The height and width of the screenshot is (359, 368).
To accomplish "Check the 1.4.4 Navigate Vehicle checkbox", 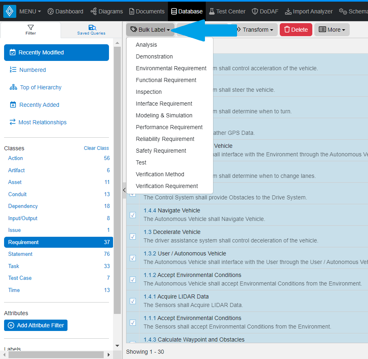I will click(133, 215).
